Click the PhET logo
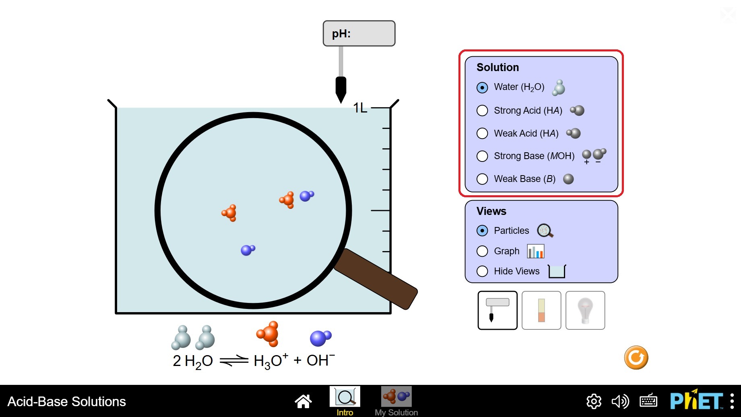The image size is (741, 417). coord(697,400)
